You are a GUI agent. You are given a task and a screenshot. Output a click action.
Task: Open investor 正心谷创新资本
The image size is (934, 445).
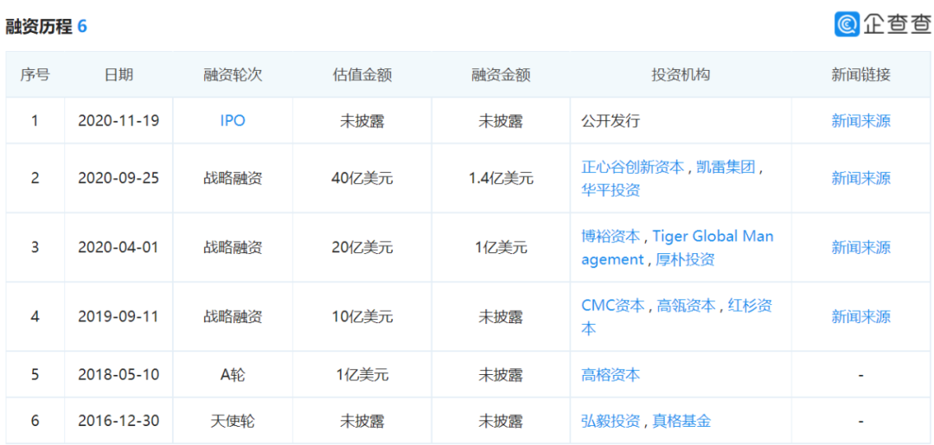[632, 167]
